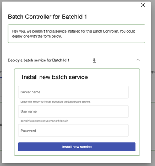Click the 'Batch Controller for BatchId 1' title
Viewport: 155px width, 166px height.
[47, 17]
